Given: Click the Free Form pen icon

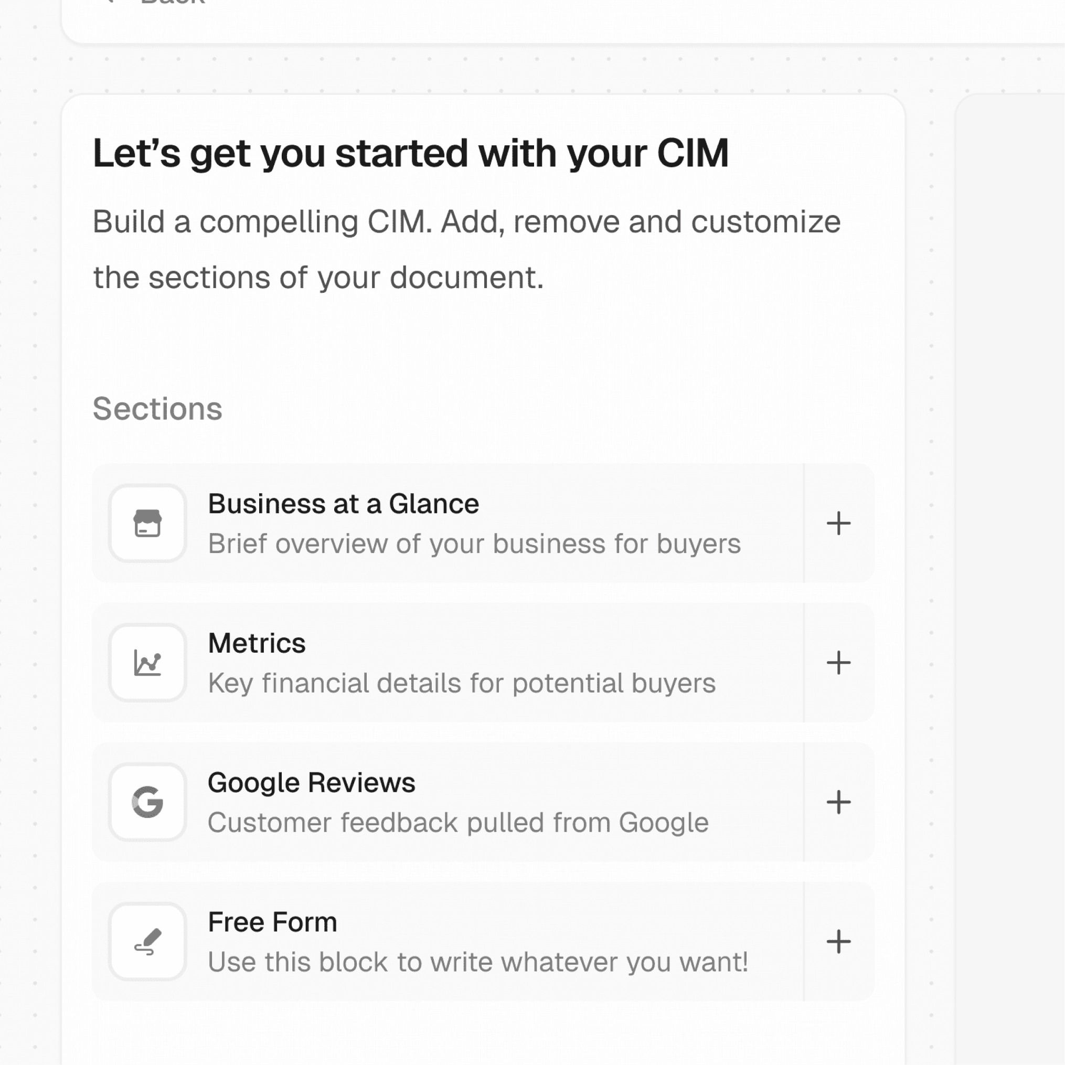Looking at the screenshot, I should tap(147, 942).
